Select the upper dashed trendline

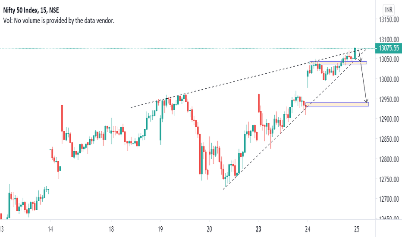(x=248, y=78)
